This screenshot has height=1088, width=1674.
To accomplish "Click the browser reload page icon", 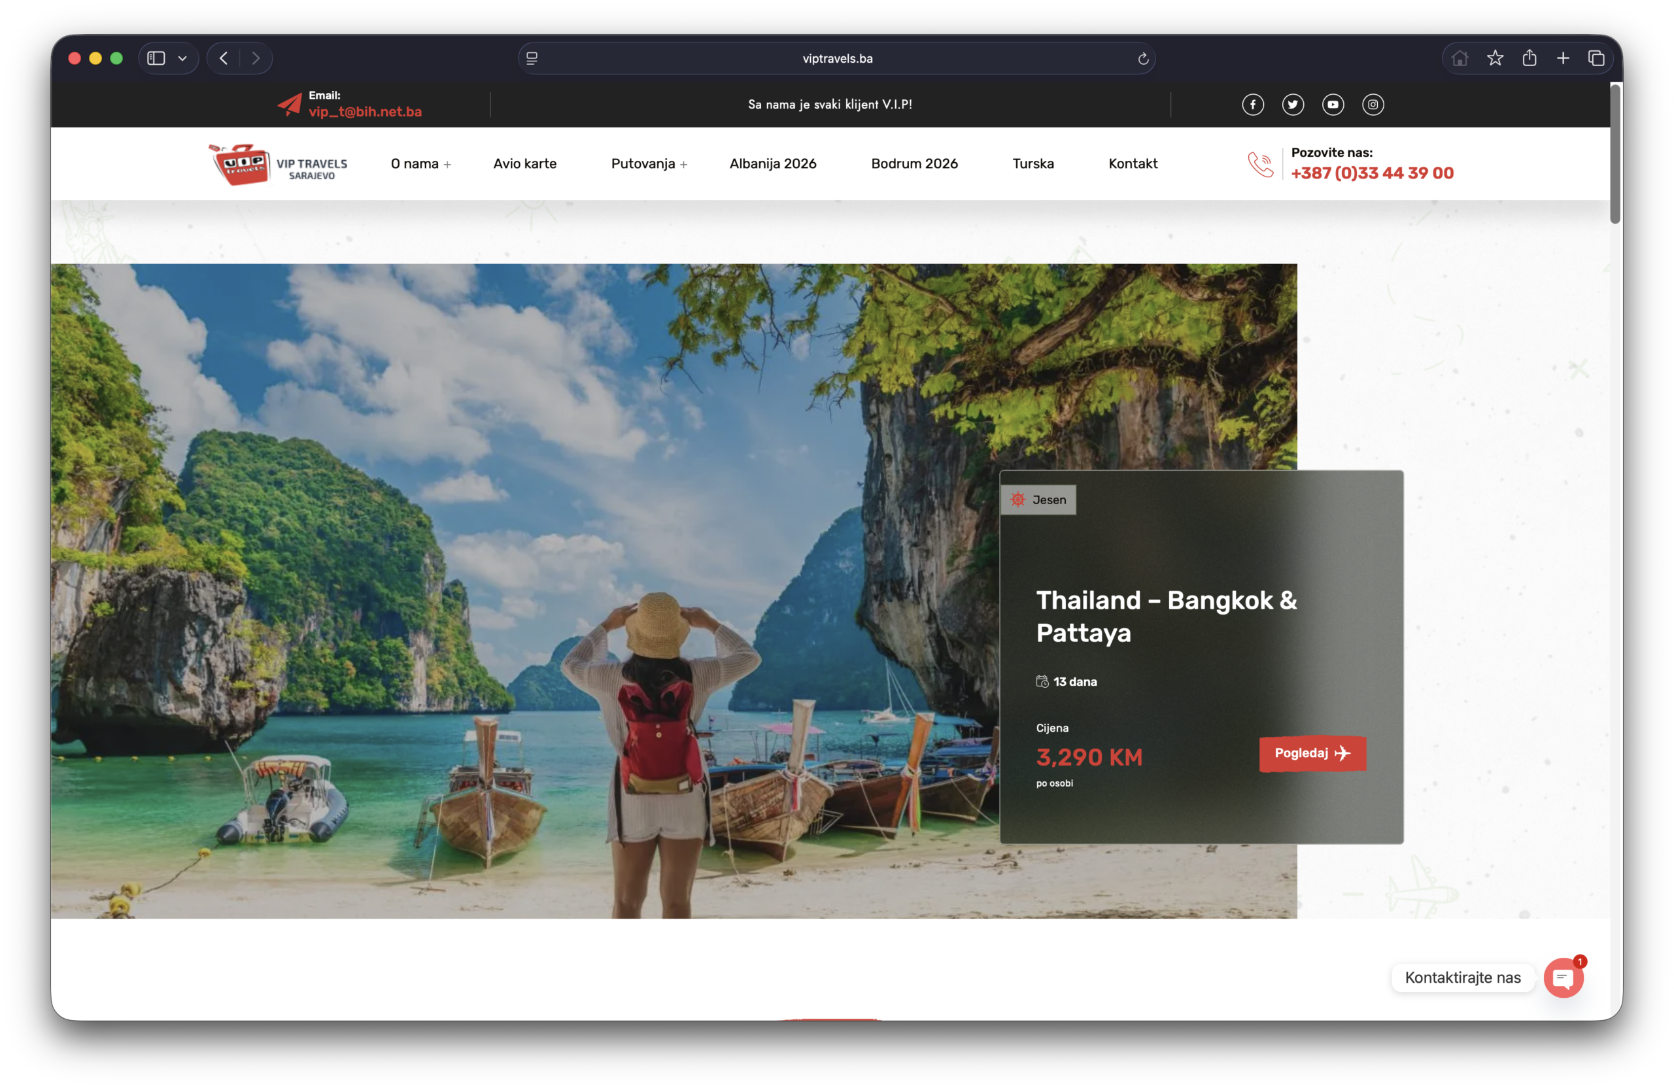I will tap(1143, 58).
